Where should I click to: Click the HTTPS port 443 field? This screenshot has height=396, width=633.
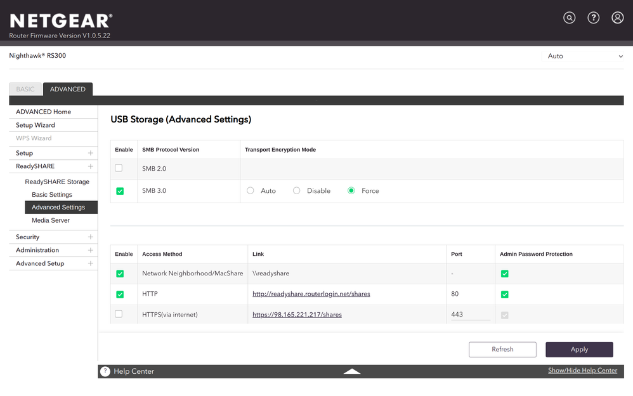(470, 314)
